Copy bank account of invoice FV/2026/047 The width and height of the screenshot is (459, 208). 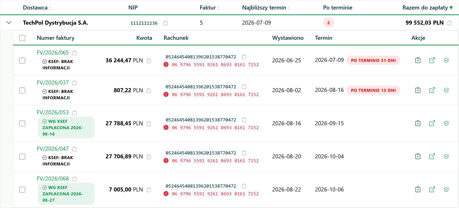(x=244, y=153)
